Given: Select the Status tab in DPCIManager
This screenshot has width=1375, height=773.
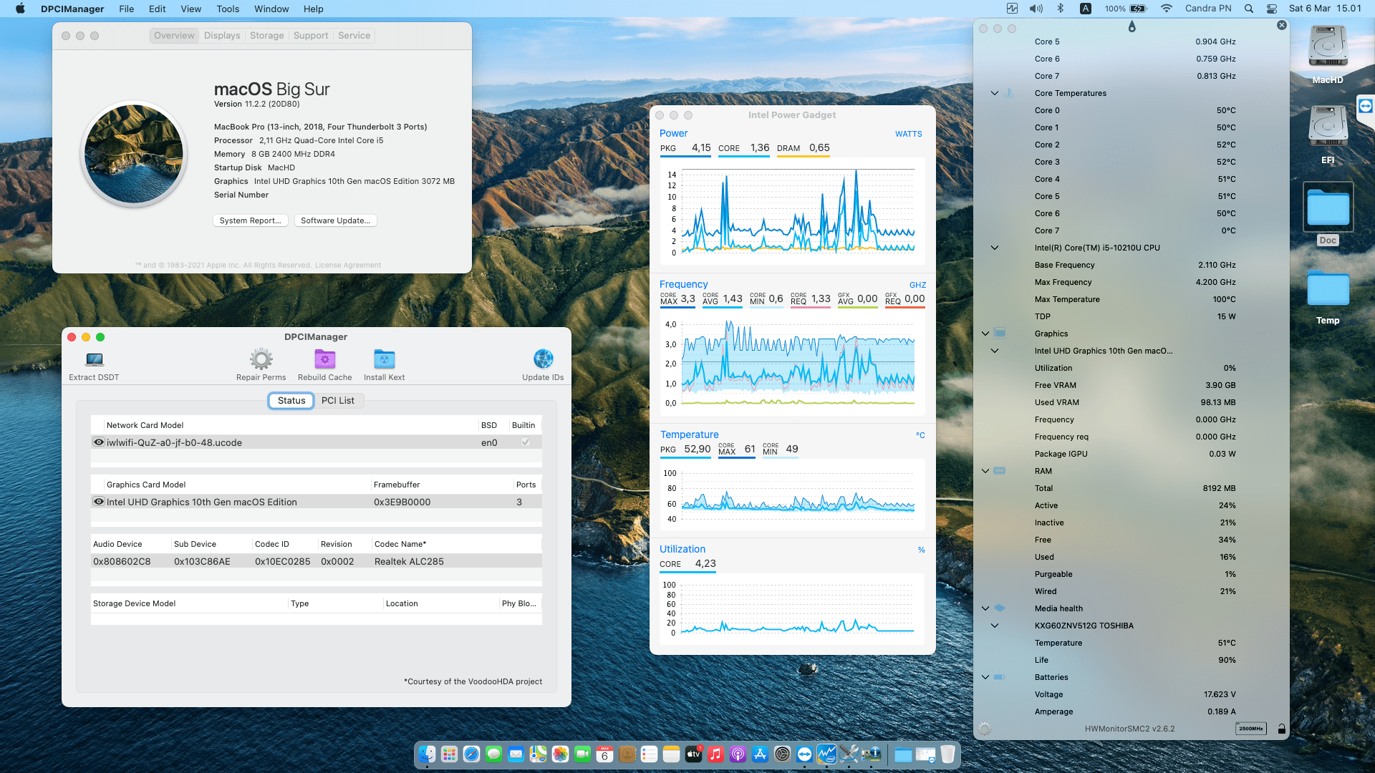Looking at the screenshot, I should [291, 401].
